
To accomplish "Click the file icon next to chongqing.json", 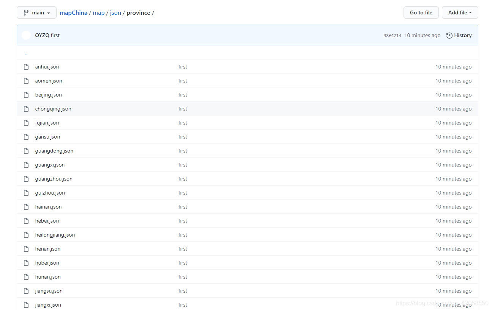I will 26,109.
